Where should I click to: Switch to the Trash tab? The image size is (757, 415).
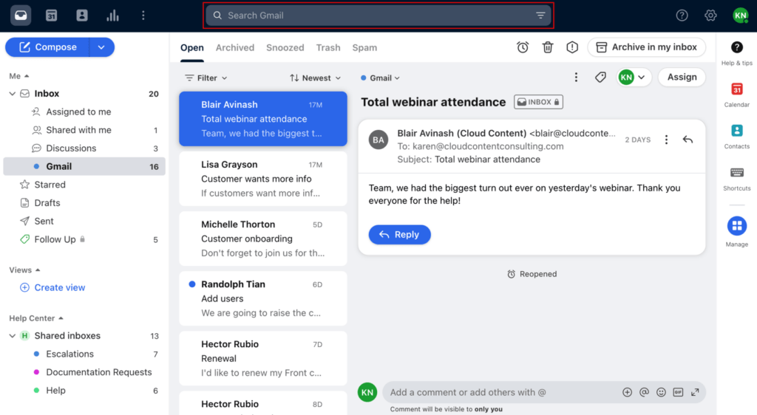click(328, 48)
